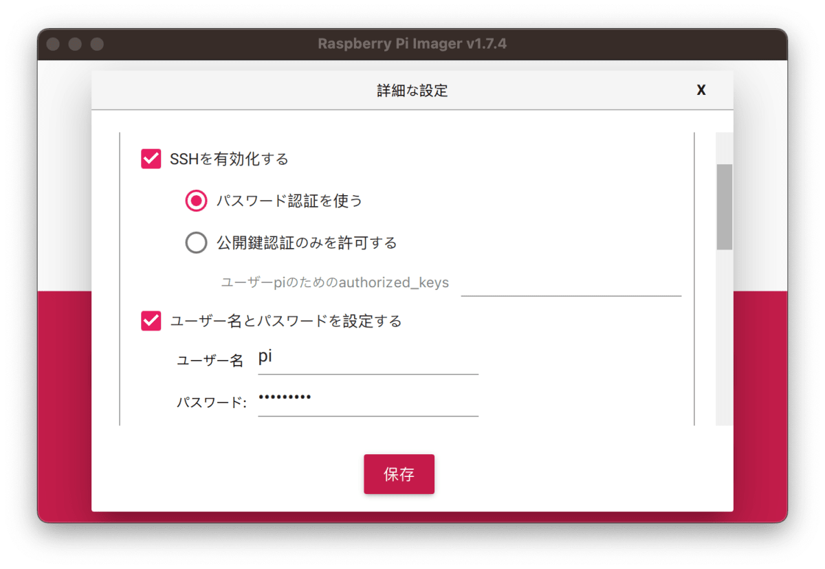Click the 詳細な設定 dialog title
Image resolution: width=825 pixels, height=569 pixels.
(x=412, y=91)
